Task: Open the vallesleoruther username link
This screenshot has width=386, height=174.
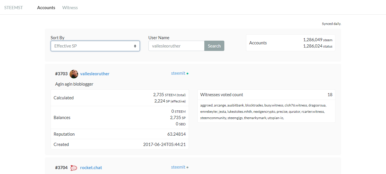Action: point(95,74)
